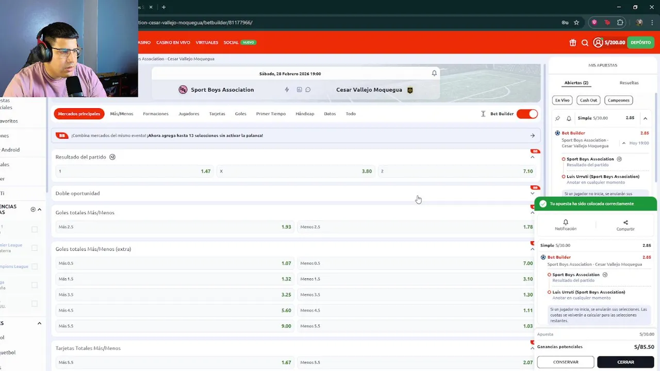
Task: Tick the EE.UU. competition checkbox in sidebar
Action: pyautogui.click(x=35, y=303)
